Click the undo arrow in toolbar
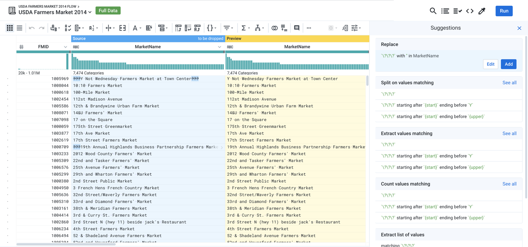Screen dimensions: 528x247 click(x=32, y=28)
